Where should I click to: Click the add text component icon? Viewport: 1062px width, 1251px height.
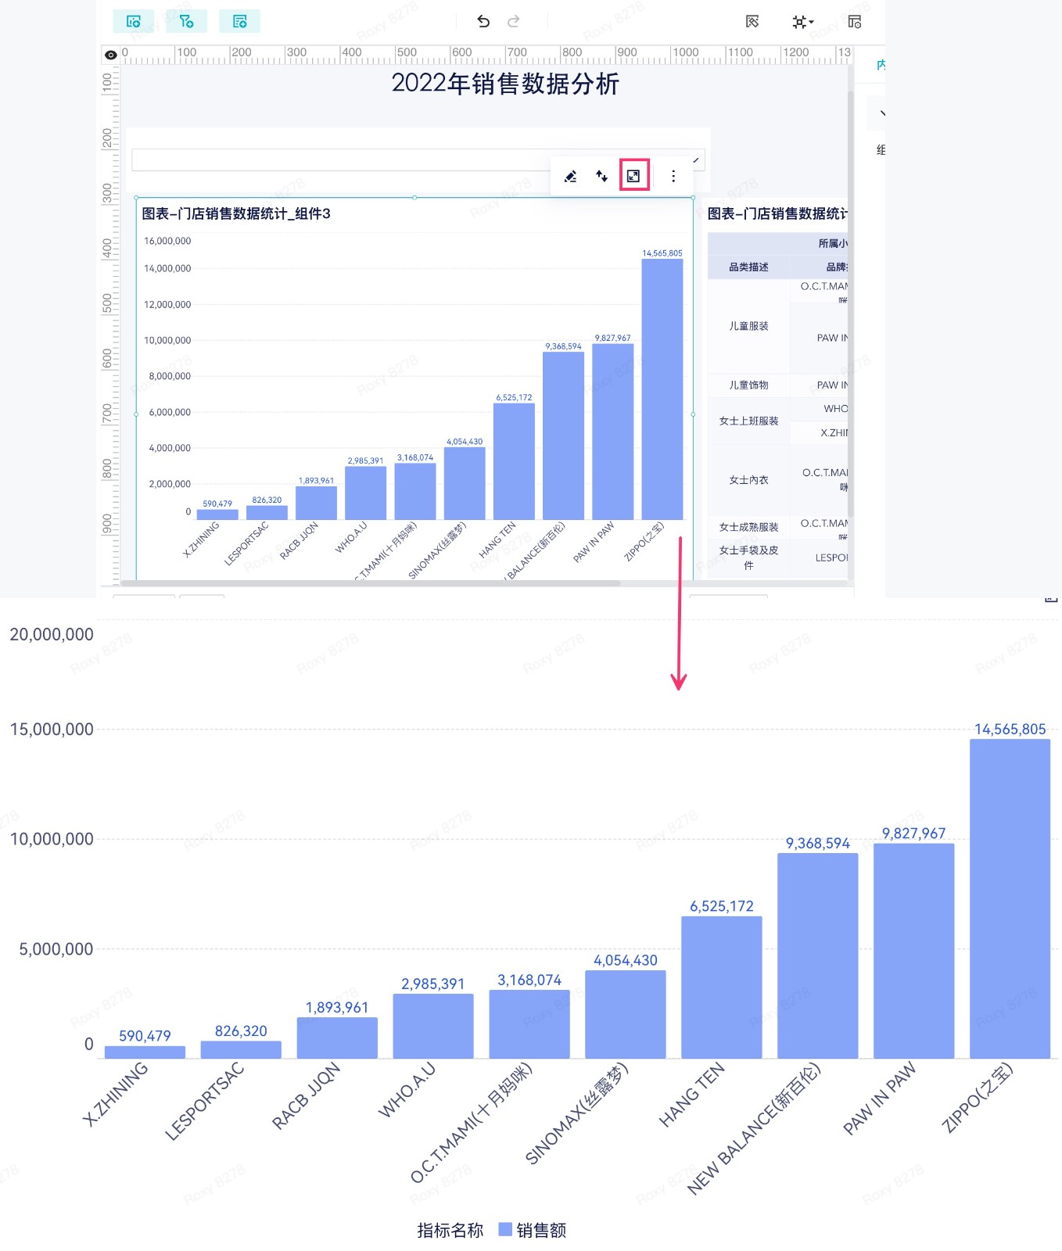(239, 21)
